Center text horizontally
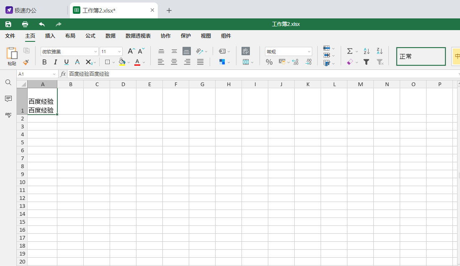The width and height of the screenshot is (460, 266). click(x=174, y=62)
